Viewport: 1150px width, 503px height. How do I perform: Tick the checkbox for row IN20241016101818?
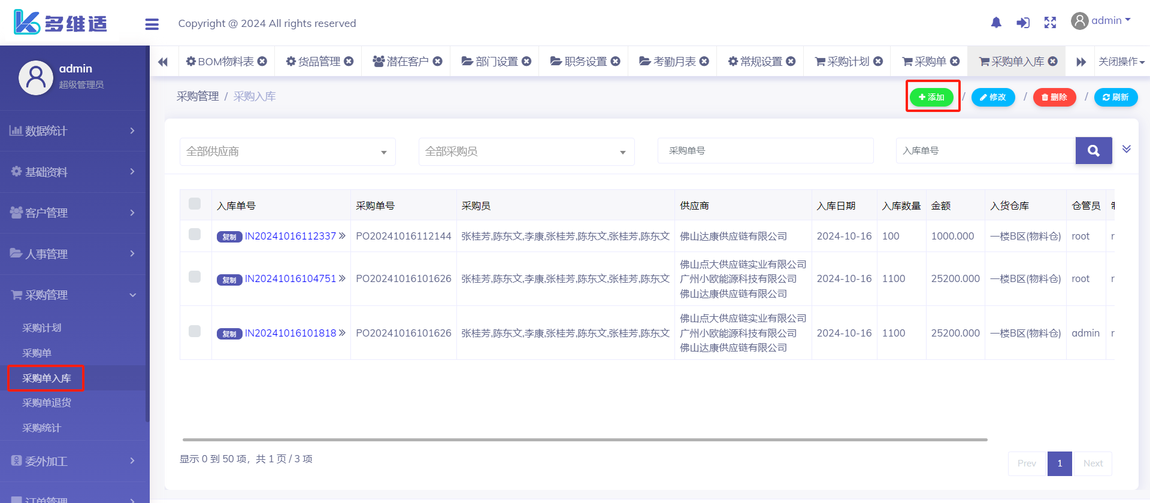195,331
